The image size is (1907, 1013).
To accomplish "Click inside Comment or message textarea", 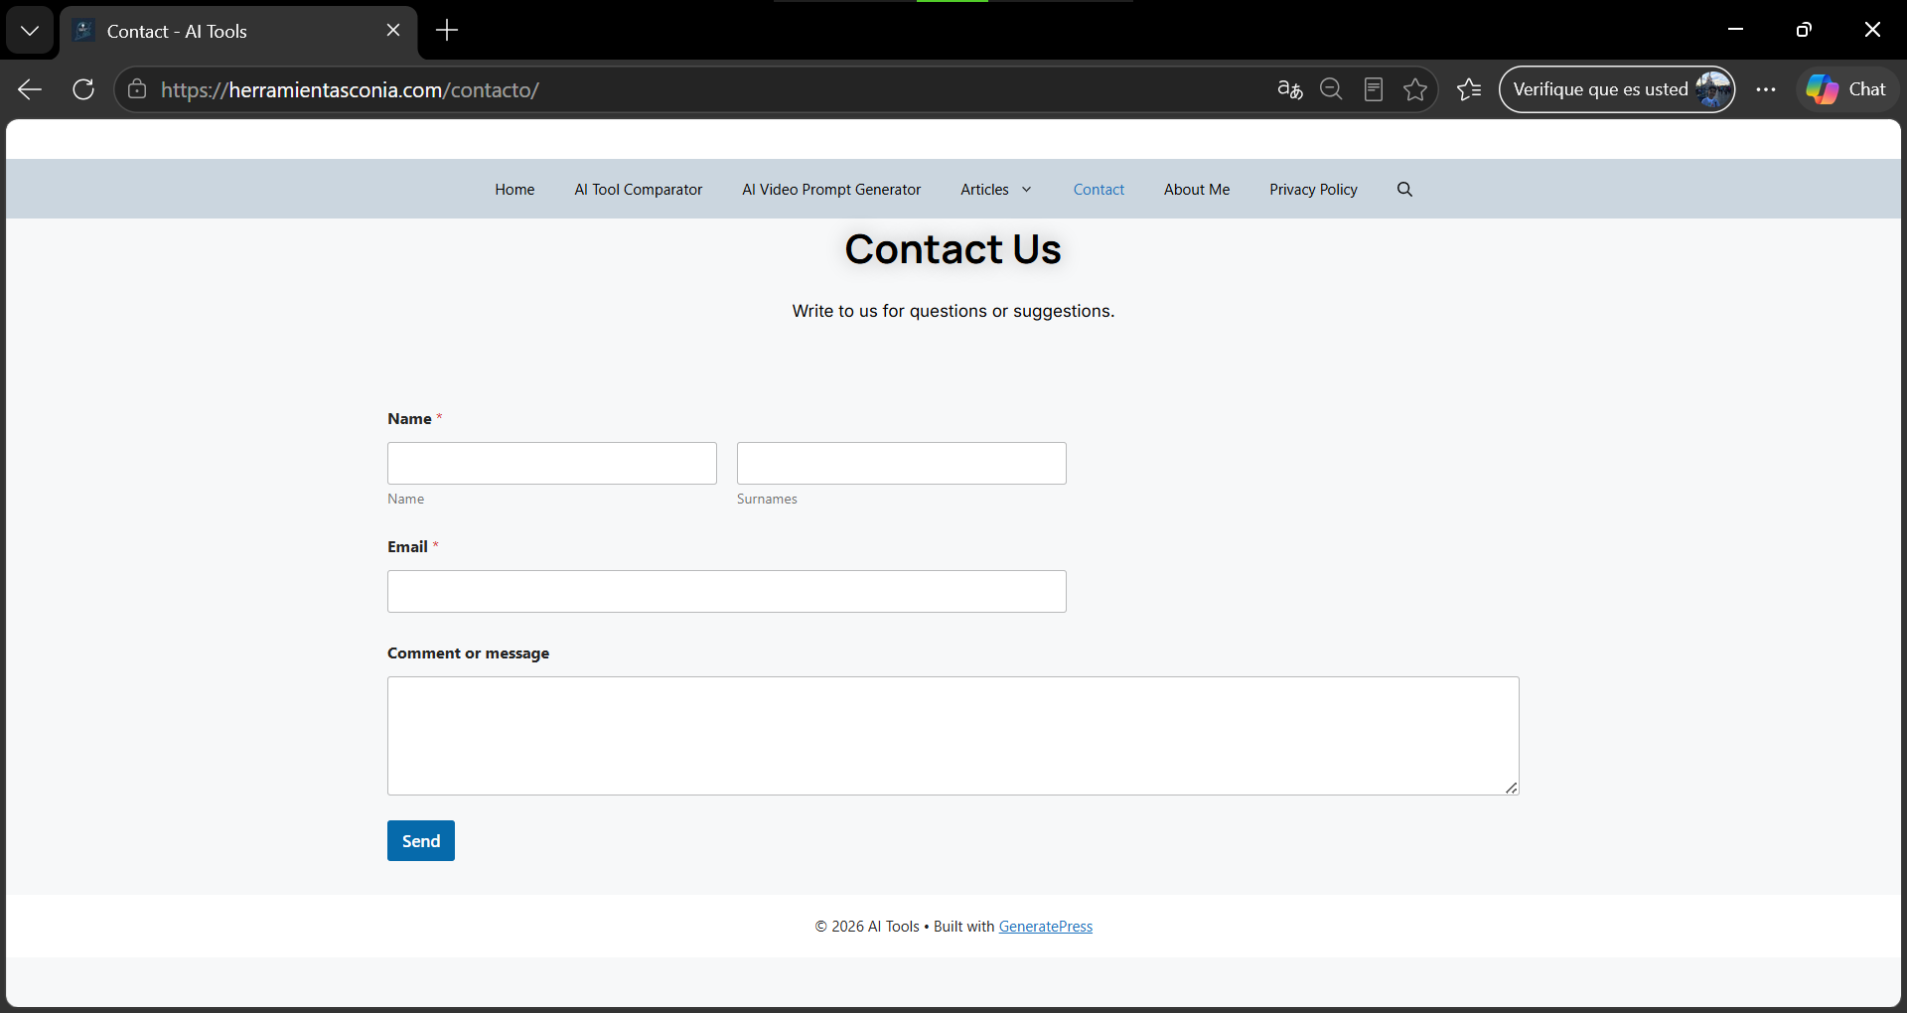I will pos(953,736).
